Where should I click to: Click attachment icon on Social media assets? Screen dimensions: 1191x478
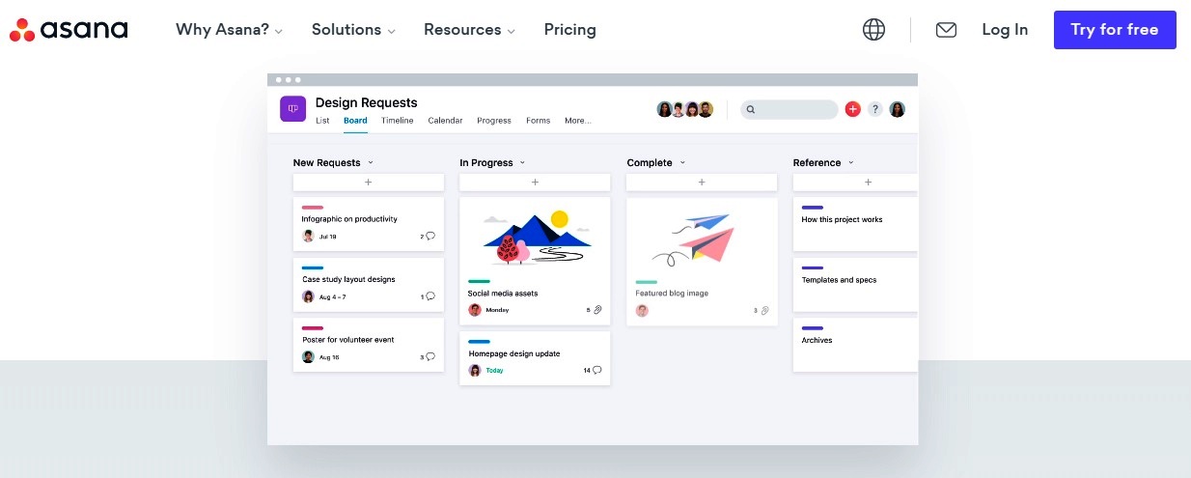pos(597,310)
